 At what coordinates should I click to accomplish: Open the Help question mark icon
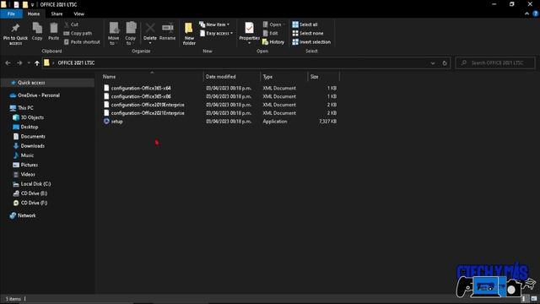point(536,14)
